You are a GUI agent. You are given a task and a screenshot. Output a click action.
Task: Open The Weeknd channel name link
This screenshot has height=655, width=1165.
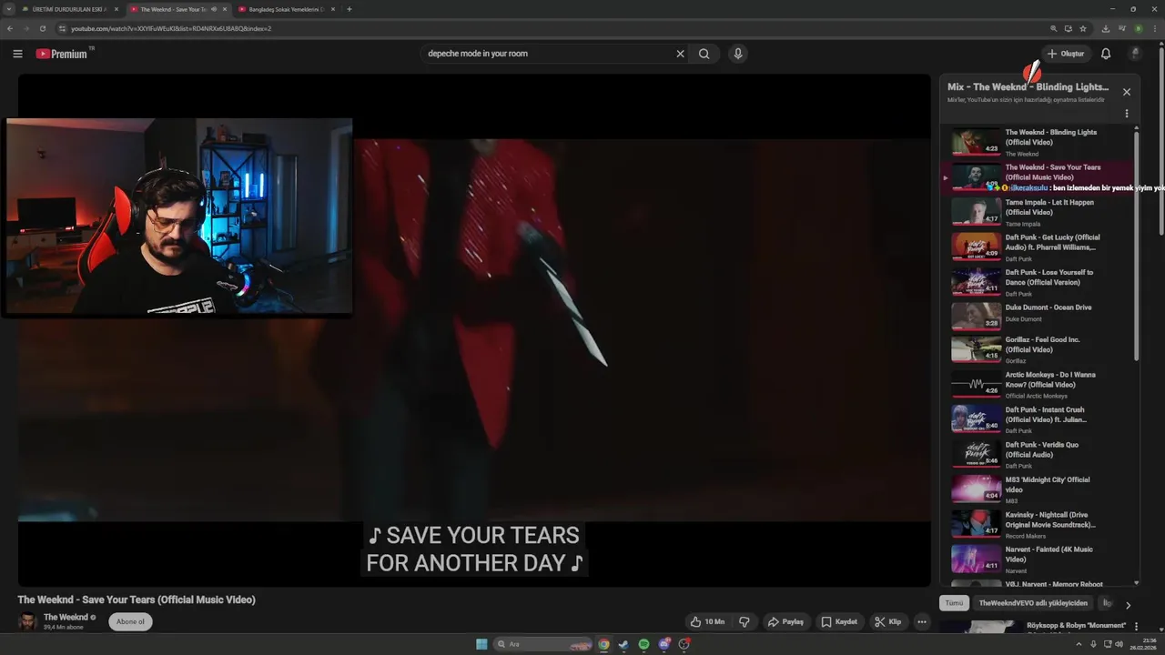[x=66, y=617]
